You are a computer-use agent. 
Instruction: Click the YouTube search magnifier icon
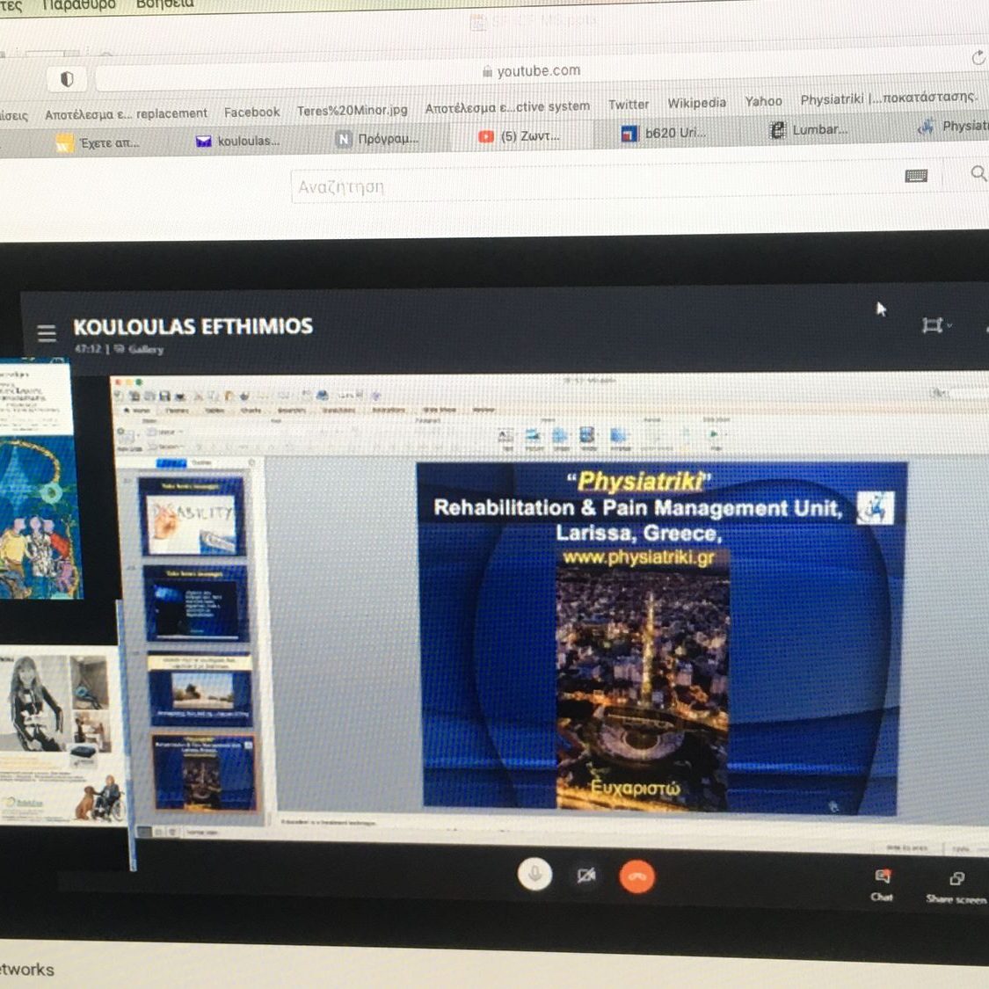[x=978, y=173]
